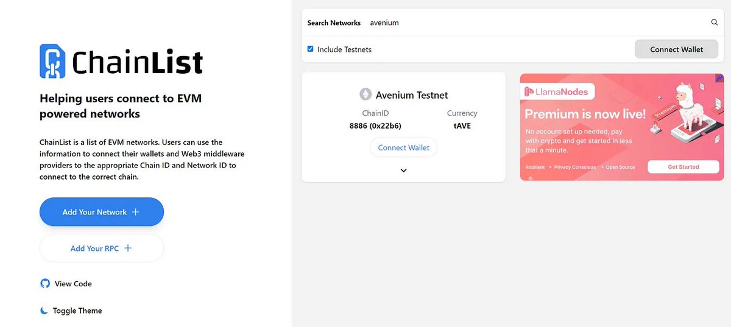Click the Premium is now live! headline

(585, 114)
